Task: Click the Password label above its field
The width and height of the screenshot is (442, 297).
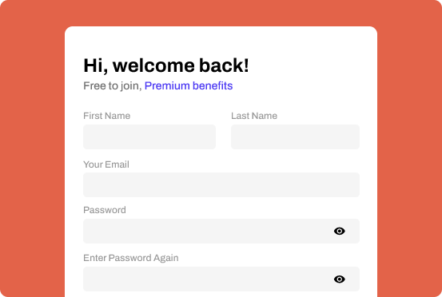Action: click(105, 210)
